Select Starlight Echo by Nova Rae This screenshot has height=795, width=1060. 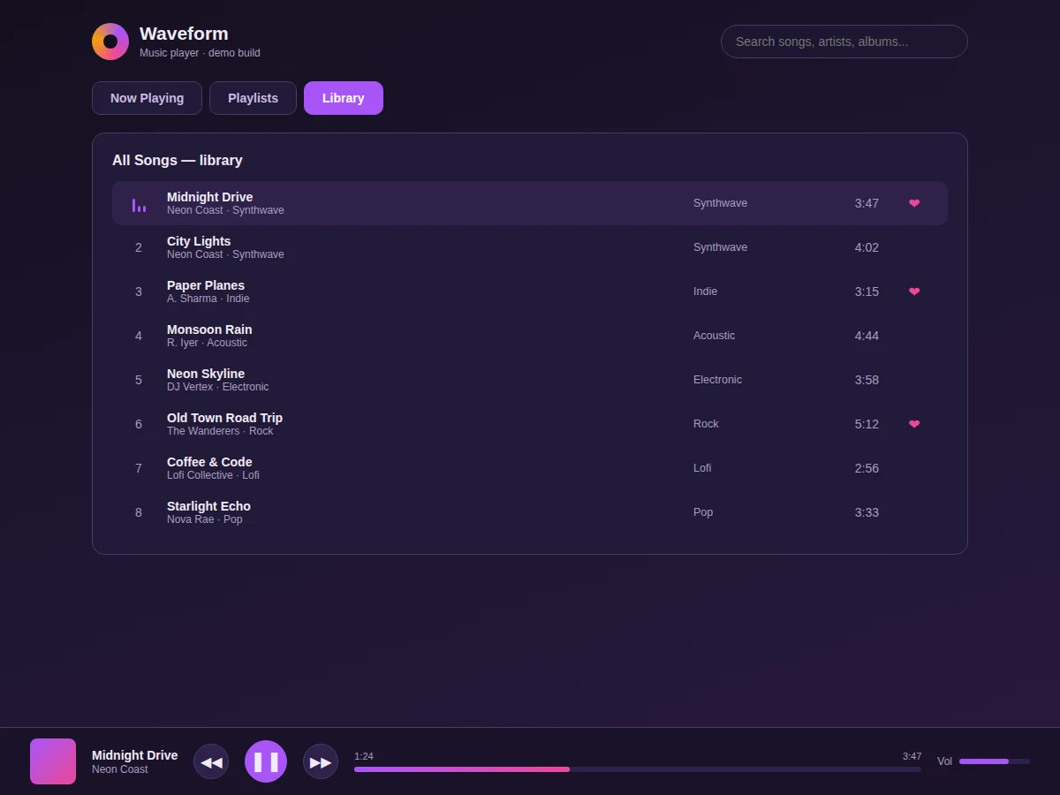click(530, 512)
